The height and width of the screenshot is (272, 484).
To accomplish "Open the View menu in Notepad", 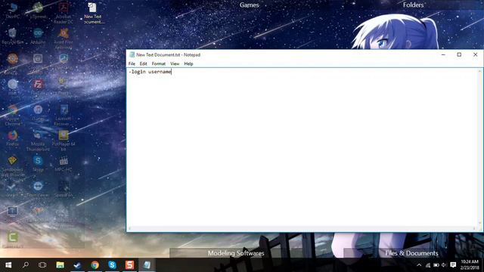I will (x=175, y=63).
